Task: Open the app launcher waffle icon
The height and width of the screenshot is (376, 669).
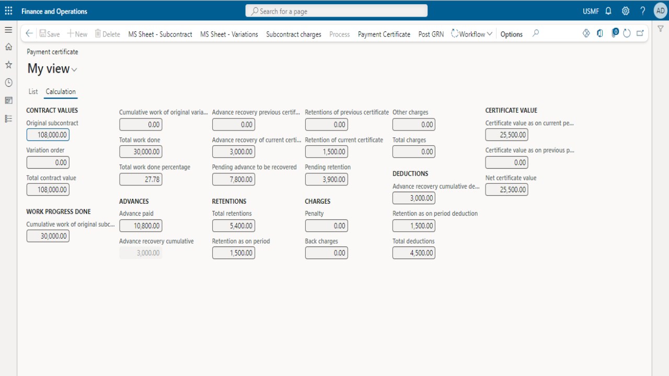Action: [x=8, y=11]
